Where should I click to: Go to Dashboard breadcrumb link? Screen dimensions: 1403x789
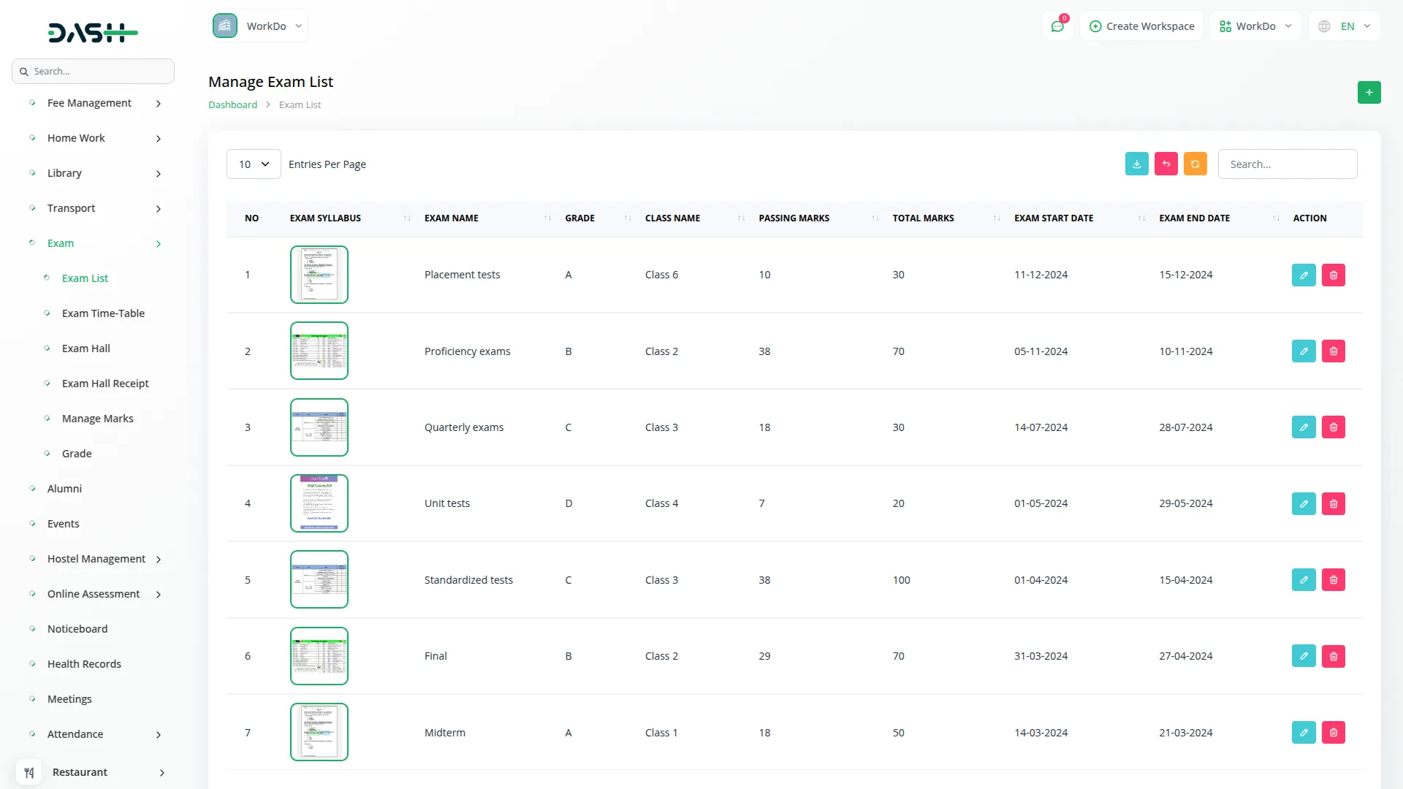point(232,104)
